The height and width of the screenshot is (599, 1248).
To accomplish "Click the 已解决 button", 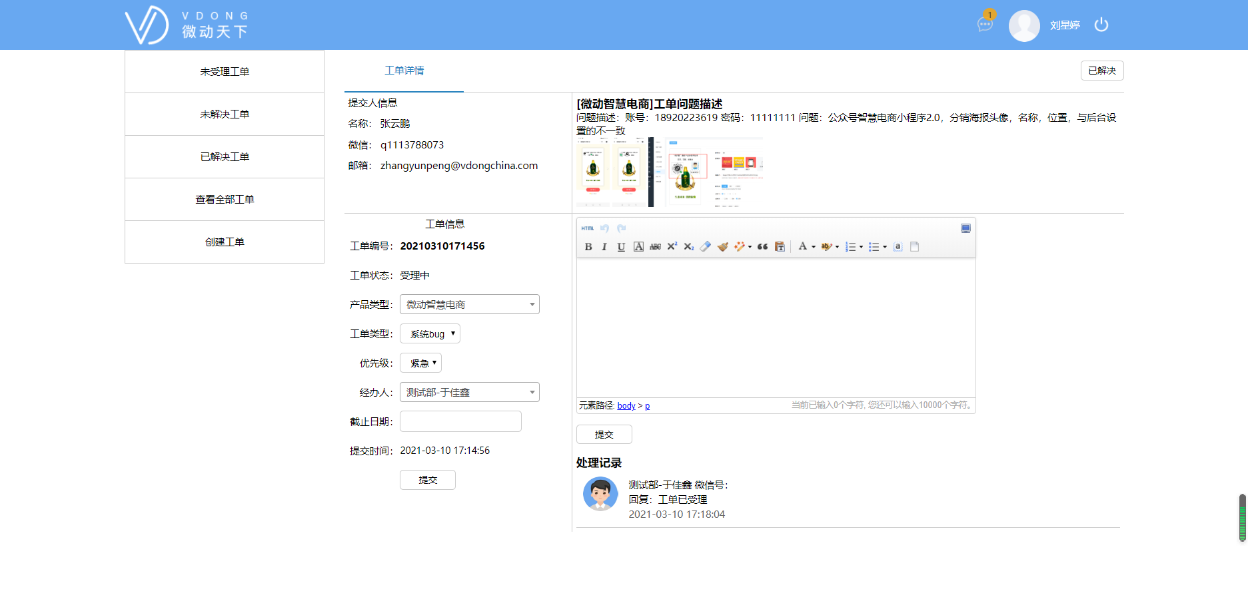I will tap(1102, 71).
